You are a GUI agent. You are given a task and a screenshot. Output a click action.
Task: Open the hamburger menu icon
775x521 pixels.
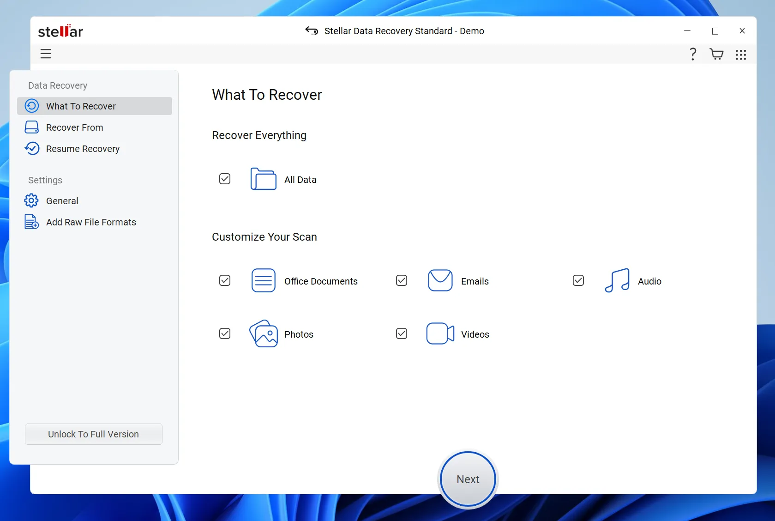pyautogui.click(x=46, y=54)
